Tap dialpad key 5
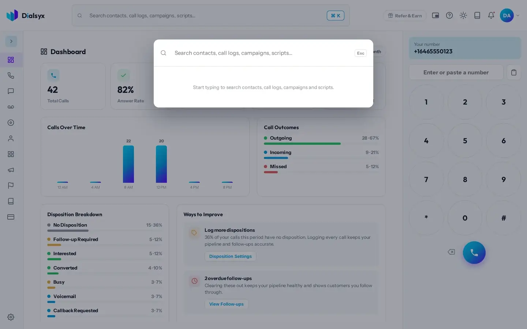 [465, 141]
